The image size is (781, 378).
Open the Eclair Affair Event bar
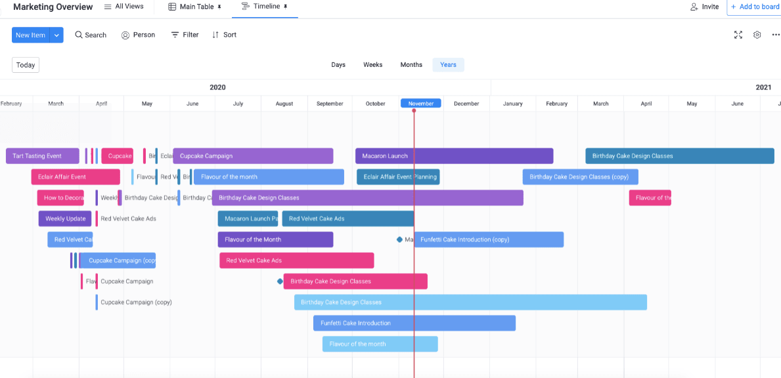pos(76,177)
